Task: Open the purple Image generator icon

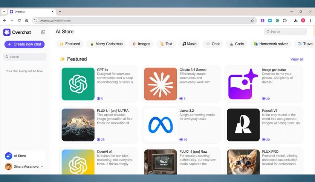Action: point(243,84)
